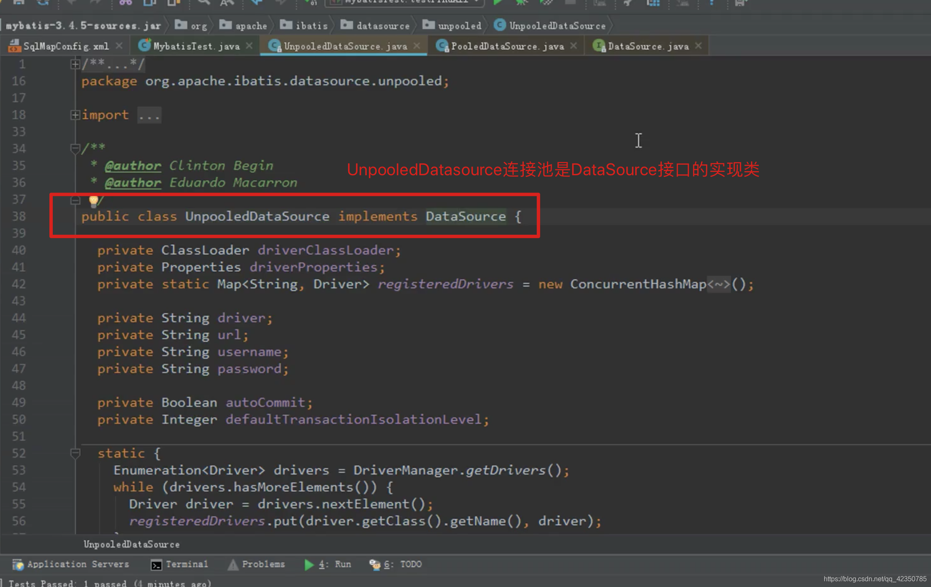Click the registeredDrivers field on line 42
This screenshot has width=931, height=587.
click(x=445, y=284)
